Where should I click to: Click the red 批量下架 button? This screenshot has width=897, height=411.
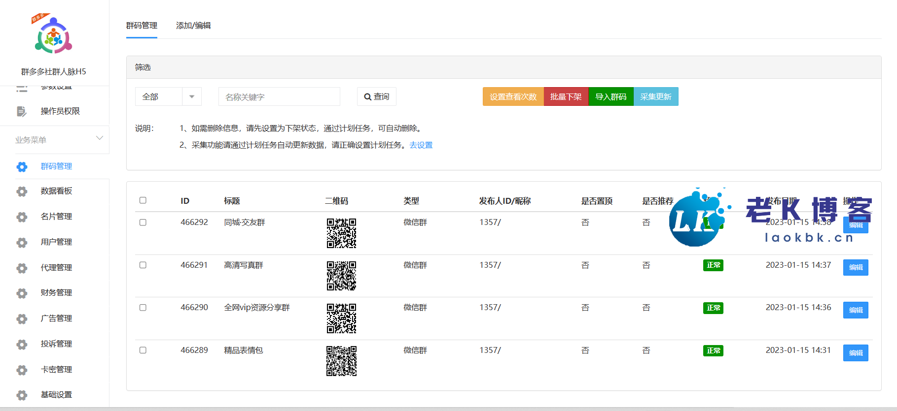click(566, 96)
